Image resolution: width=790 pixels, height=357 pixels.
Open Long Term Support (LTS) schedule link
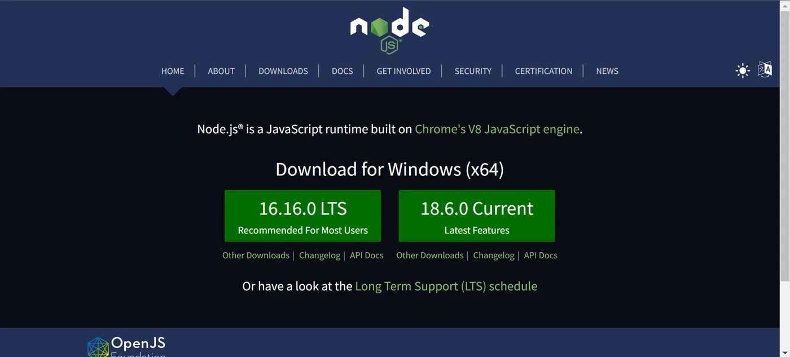click(x=446, y=287)
